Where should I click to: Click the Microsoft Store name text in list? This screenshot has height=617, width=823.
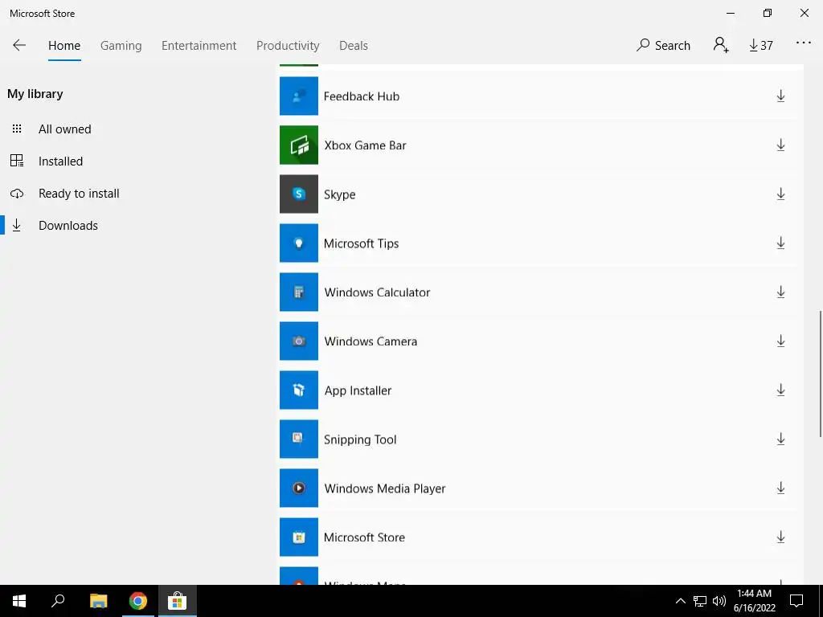pyautogui.click(x=364, y=537)
